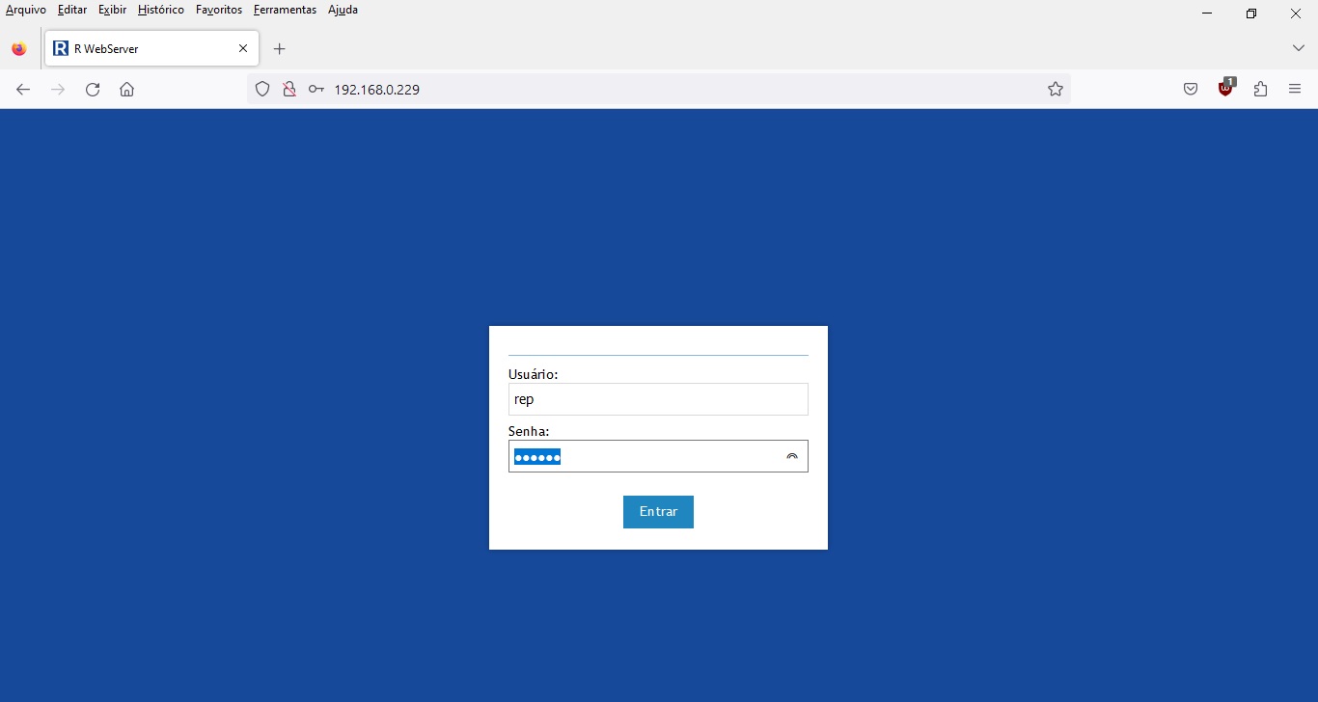
Task: Reveal password with eye icon
Action: [792, 456]
